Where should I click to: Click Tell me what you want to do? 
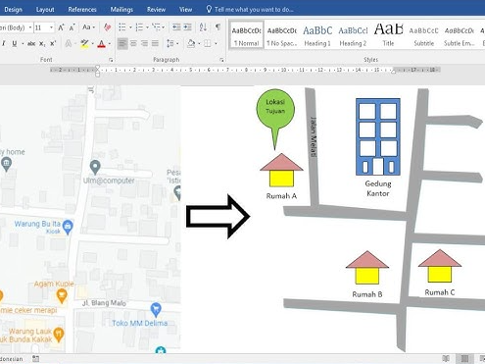(x=250, y=10)
